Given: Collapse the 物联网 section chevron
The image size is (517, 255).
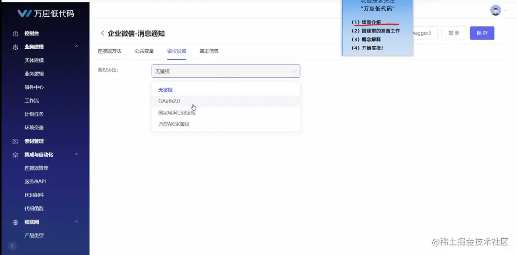Looking at the screenshot, I should [76, 222].
